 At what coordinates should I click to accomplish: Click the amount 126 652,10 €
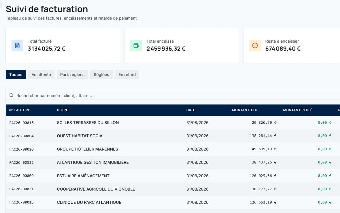[263, 202]
